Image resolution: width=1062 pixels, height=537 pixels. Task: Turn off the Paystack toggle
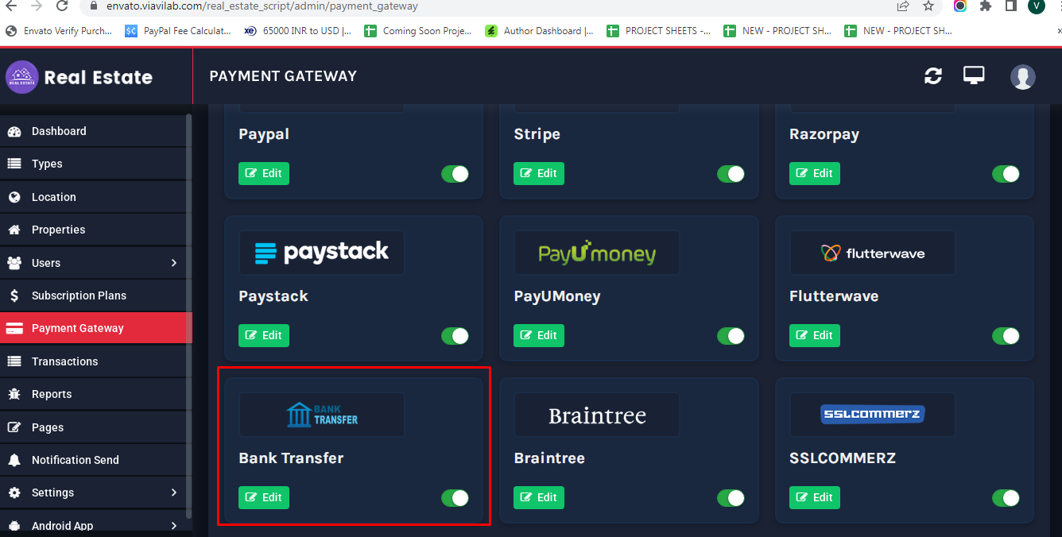tap(455, 336)
